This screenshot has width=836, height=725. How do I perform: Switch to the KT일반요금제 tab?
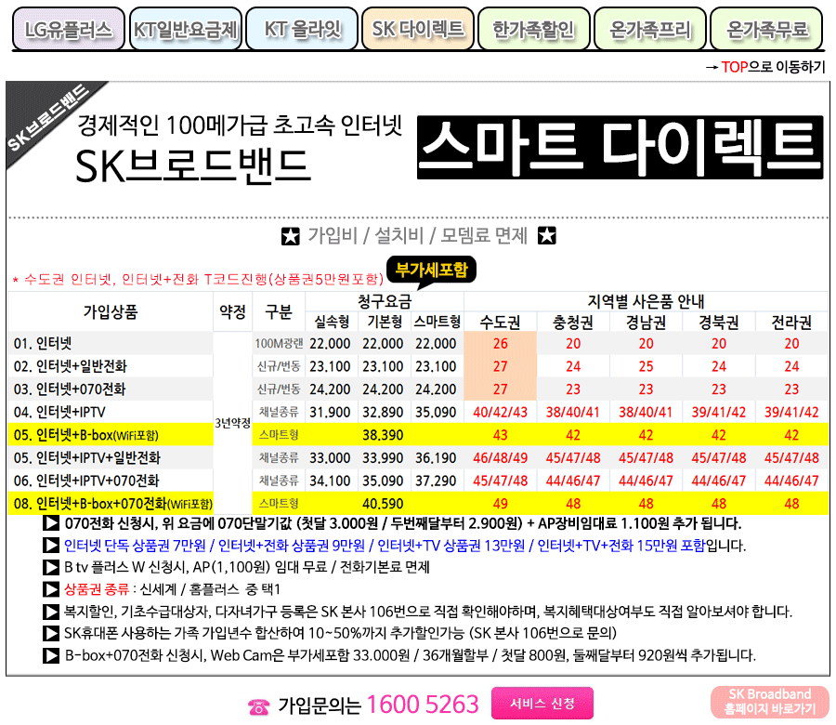(x=184, y=30)
